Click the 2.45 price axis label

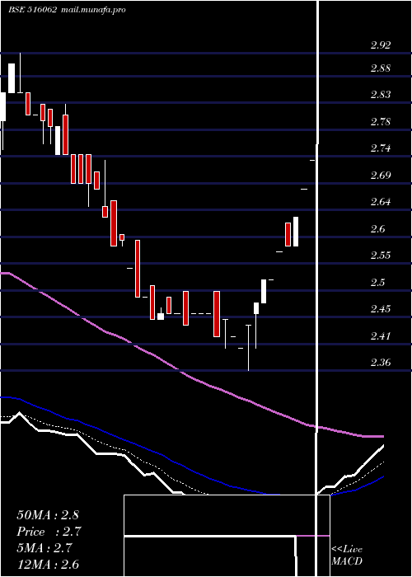(x=381, y=309)
